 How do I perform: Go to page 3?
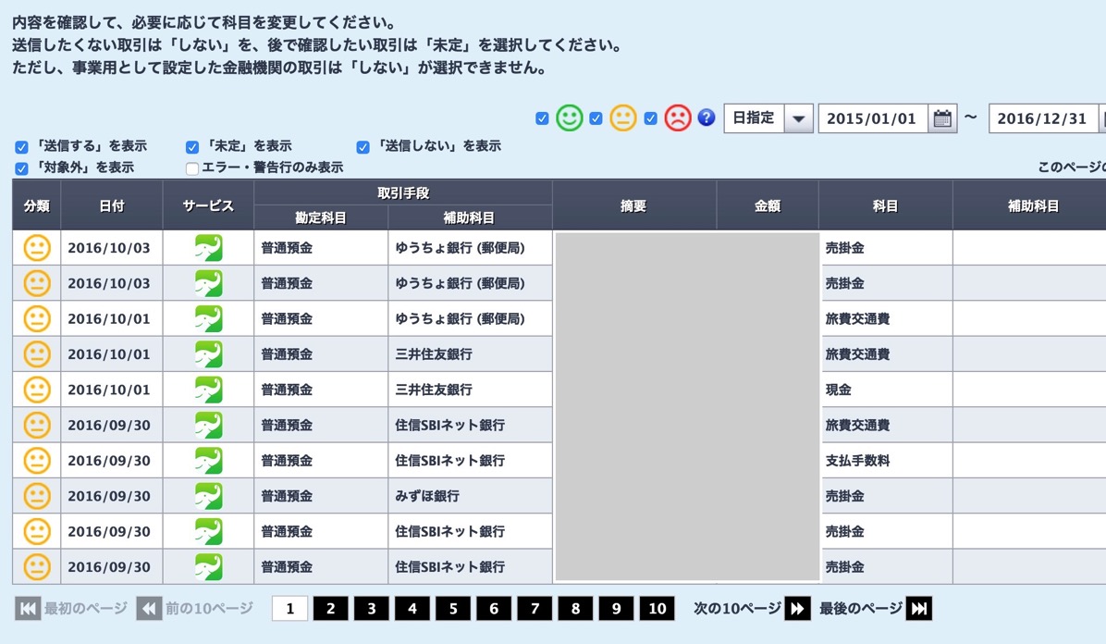click(x=372, y=609)
